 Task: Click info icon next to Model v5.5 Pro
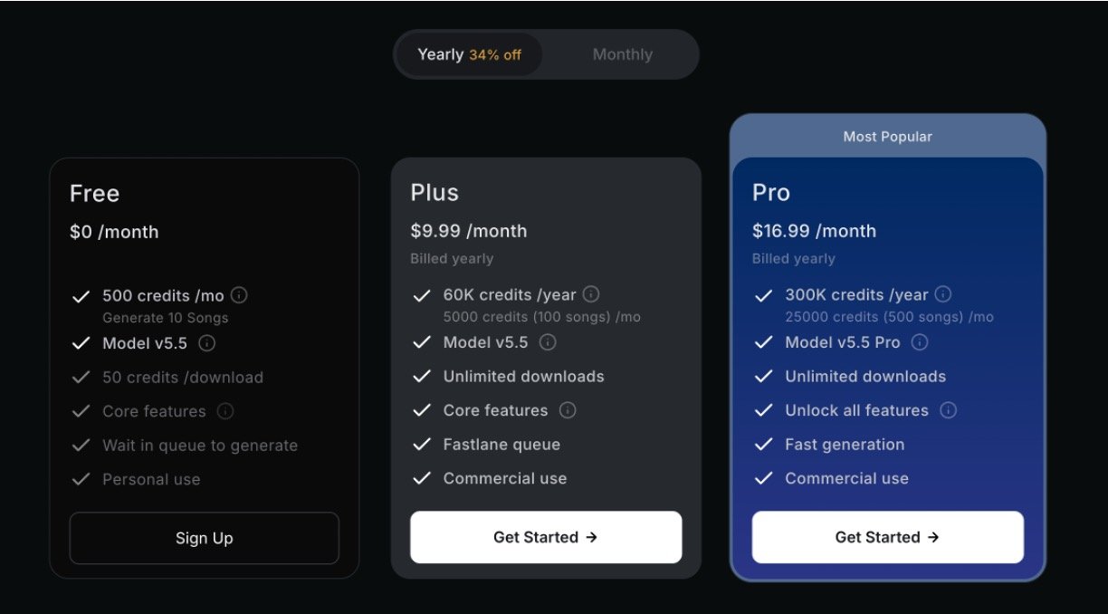[920, 342]
